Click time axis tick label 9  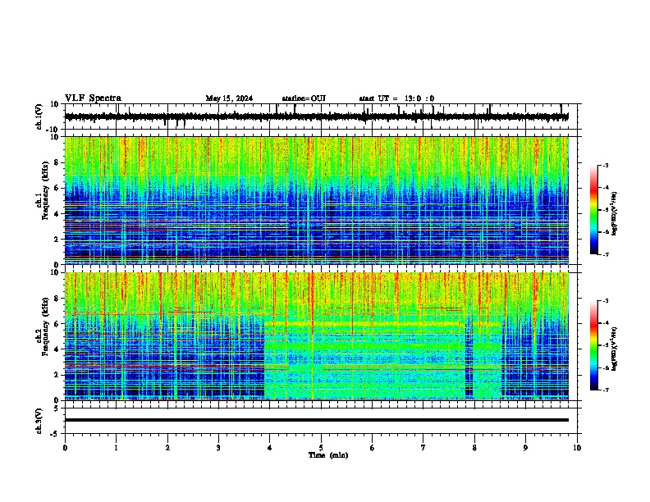pos(525,448)
